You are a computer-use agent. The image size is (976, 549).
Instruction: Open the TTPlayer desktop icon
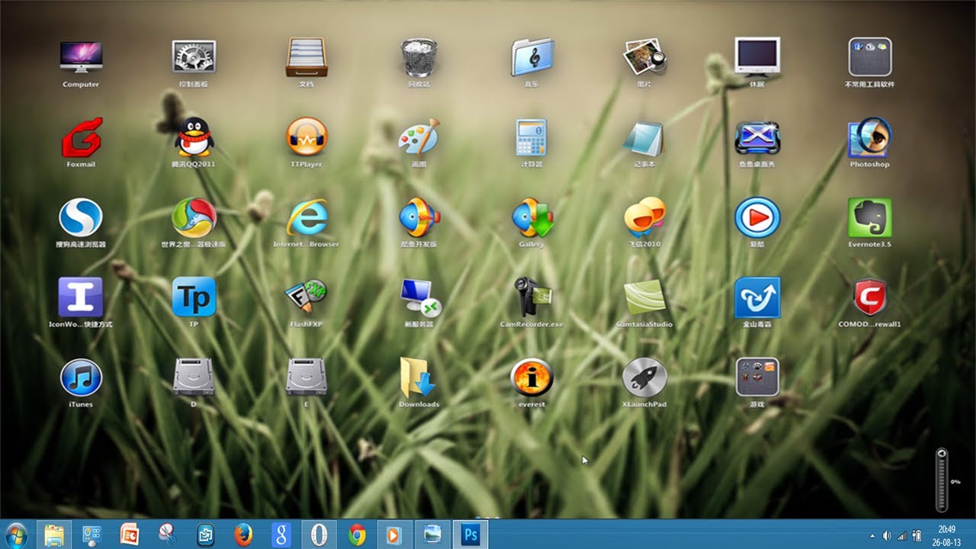pos(307,138)
